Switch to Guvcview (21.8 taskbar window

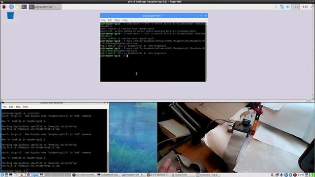click(208, 175)
